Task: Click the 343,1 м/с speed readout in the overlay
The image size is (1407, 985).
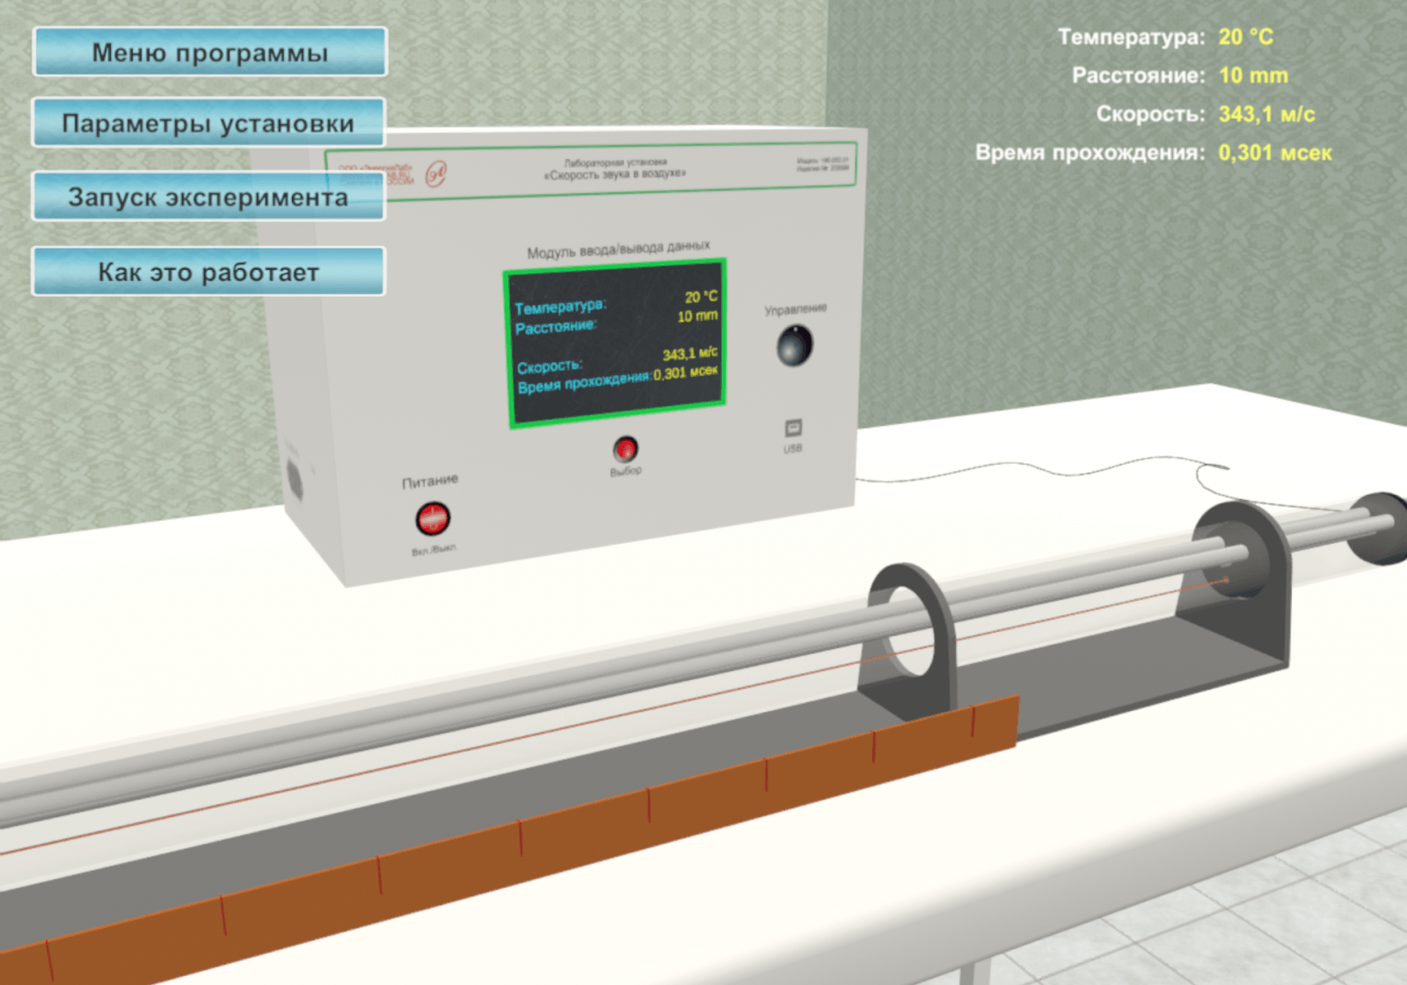Action: (x=1266, y=114)
